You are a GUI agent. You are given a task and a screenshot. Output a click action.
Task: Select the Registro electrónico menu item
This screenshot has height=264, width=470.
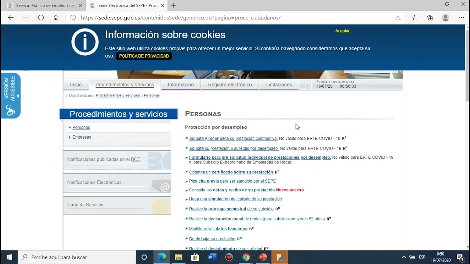(230, 85)
